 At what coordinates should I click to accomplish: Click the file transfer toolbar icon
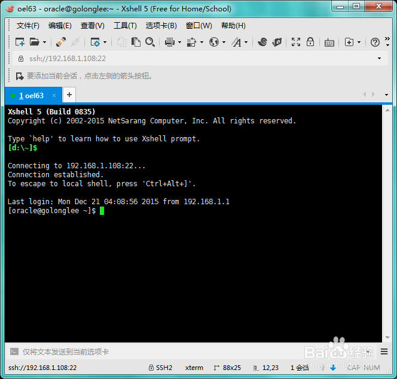[x=192, y=42]
